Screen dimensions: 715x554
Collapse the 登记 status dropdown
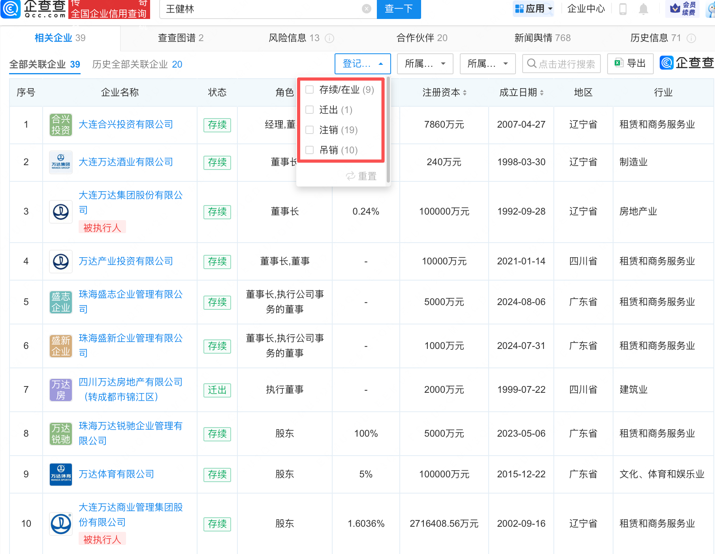[x=362, y=64]
